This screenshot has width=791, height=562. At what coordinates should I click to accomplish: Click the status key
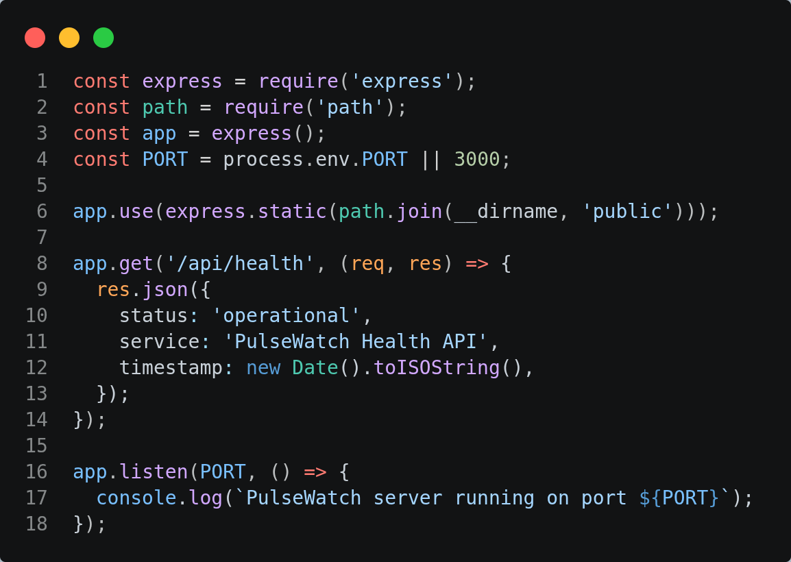[154, 316]
